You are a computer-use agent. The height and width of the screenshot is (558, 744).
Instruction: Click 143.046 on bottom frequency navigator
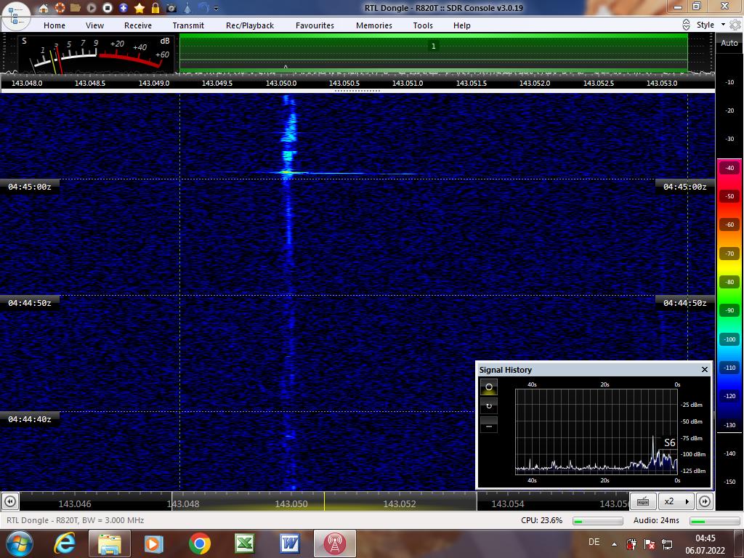coord(75,504)
